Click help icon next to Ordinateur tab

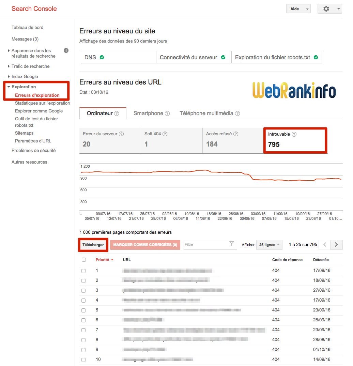[117, 113]
